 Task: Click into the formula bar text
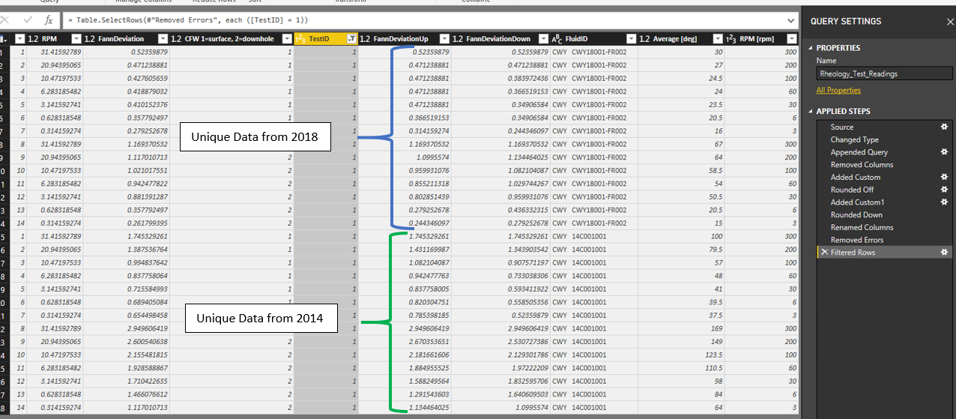click(423, 20)
